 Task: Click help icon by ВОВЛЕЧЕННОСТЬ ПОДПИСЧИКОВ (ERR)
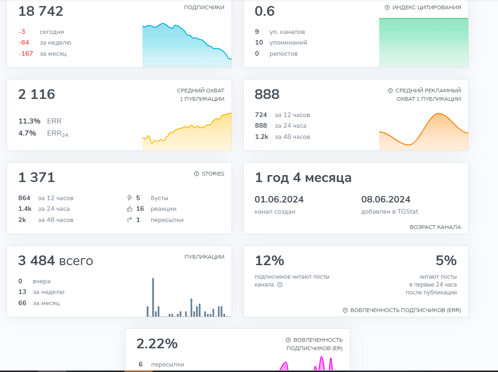pos(345,310)
